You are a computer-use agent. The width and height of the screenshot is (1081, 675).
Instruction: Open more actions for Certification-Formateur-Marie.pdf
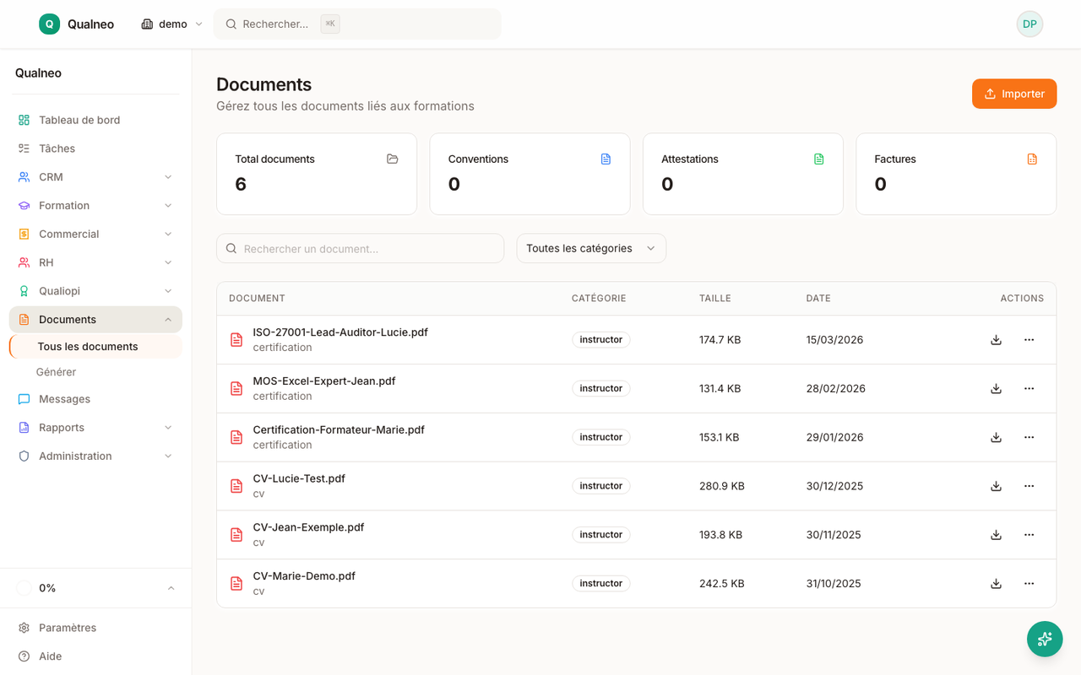(x=1029, y=437)
